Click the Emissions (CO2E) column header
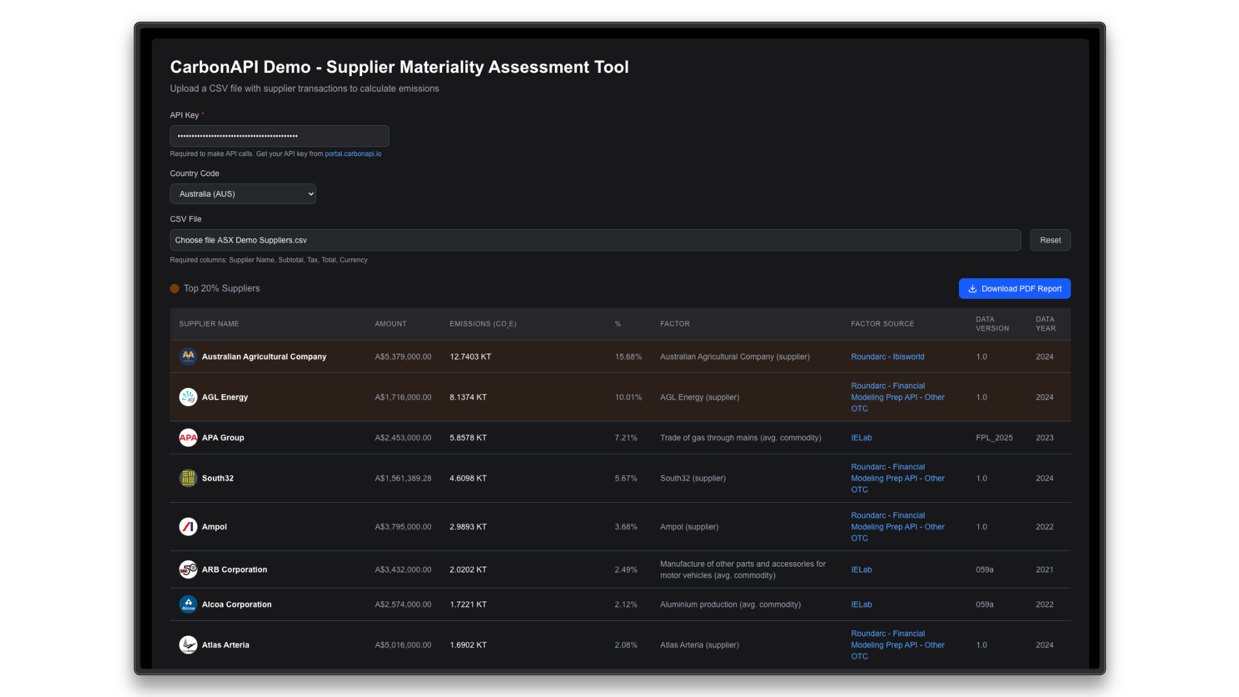This screenshot has width=1239, height=697. point(483,324)
